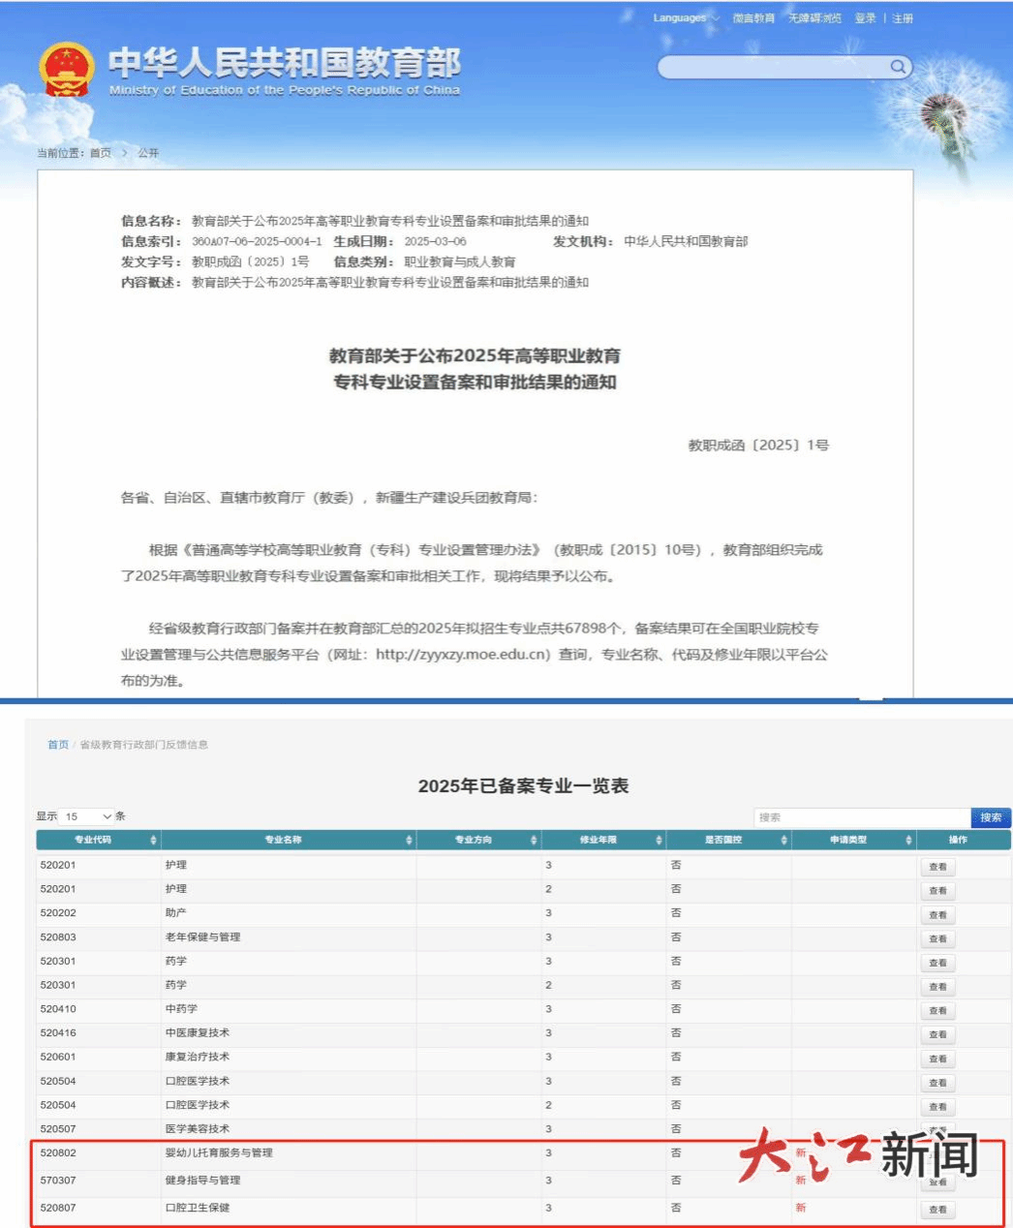Sort table by 修业年限 column arrows
The height and width of the screenshot is (1228, 1013).
[659, 840]
